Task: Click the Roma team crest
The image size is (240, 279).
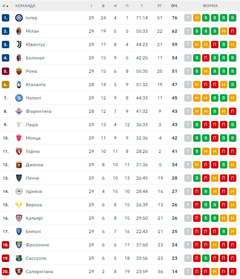Action: (x=19, y=71)
